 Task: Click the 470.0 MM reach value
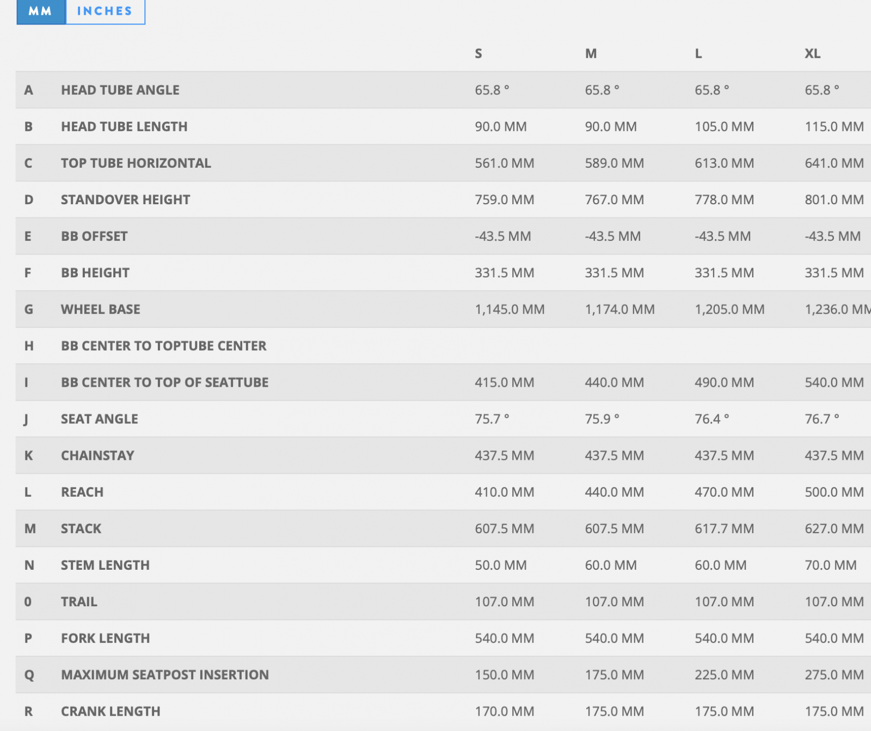coord(725,491)
